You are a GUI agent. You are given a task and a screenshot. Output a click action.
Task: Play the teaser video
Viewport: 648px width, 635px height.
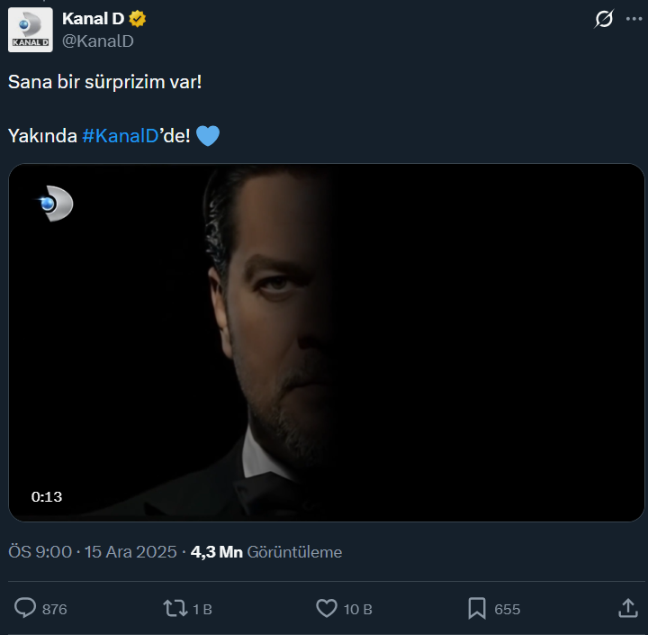(326, 342)
